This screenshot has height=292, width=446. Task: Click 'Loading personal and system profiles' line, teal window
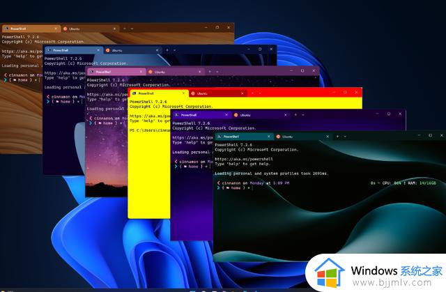point(272,174)
